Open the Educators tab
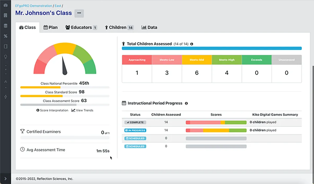This screenshot has width=314, height=184. coord(81,27)
